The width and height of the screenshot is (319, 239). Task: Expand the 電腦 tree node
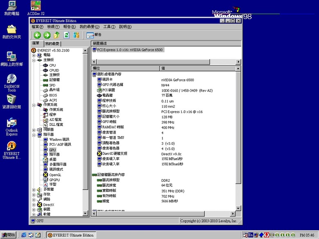34,55
